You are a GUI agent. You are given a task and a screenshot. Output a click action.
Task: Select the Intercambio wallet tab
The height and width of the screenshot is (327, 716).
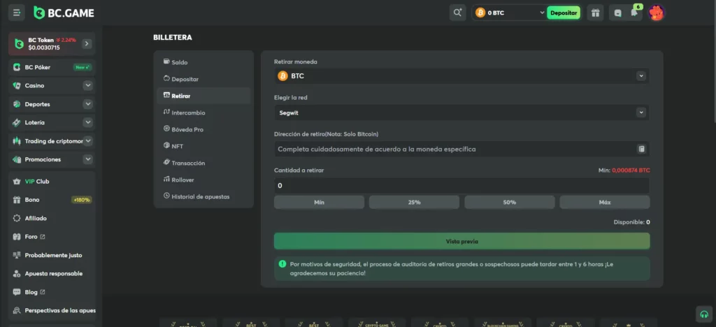coord(203,112)
